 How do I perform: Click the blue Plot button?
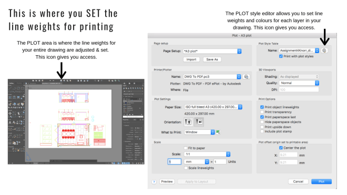321,182
